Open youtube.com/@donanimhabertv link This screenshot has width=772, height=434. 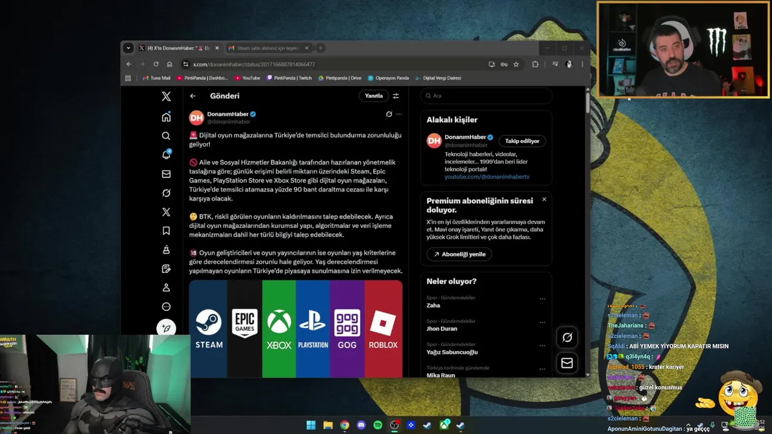(487, 177)
